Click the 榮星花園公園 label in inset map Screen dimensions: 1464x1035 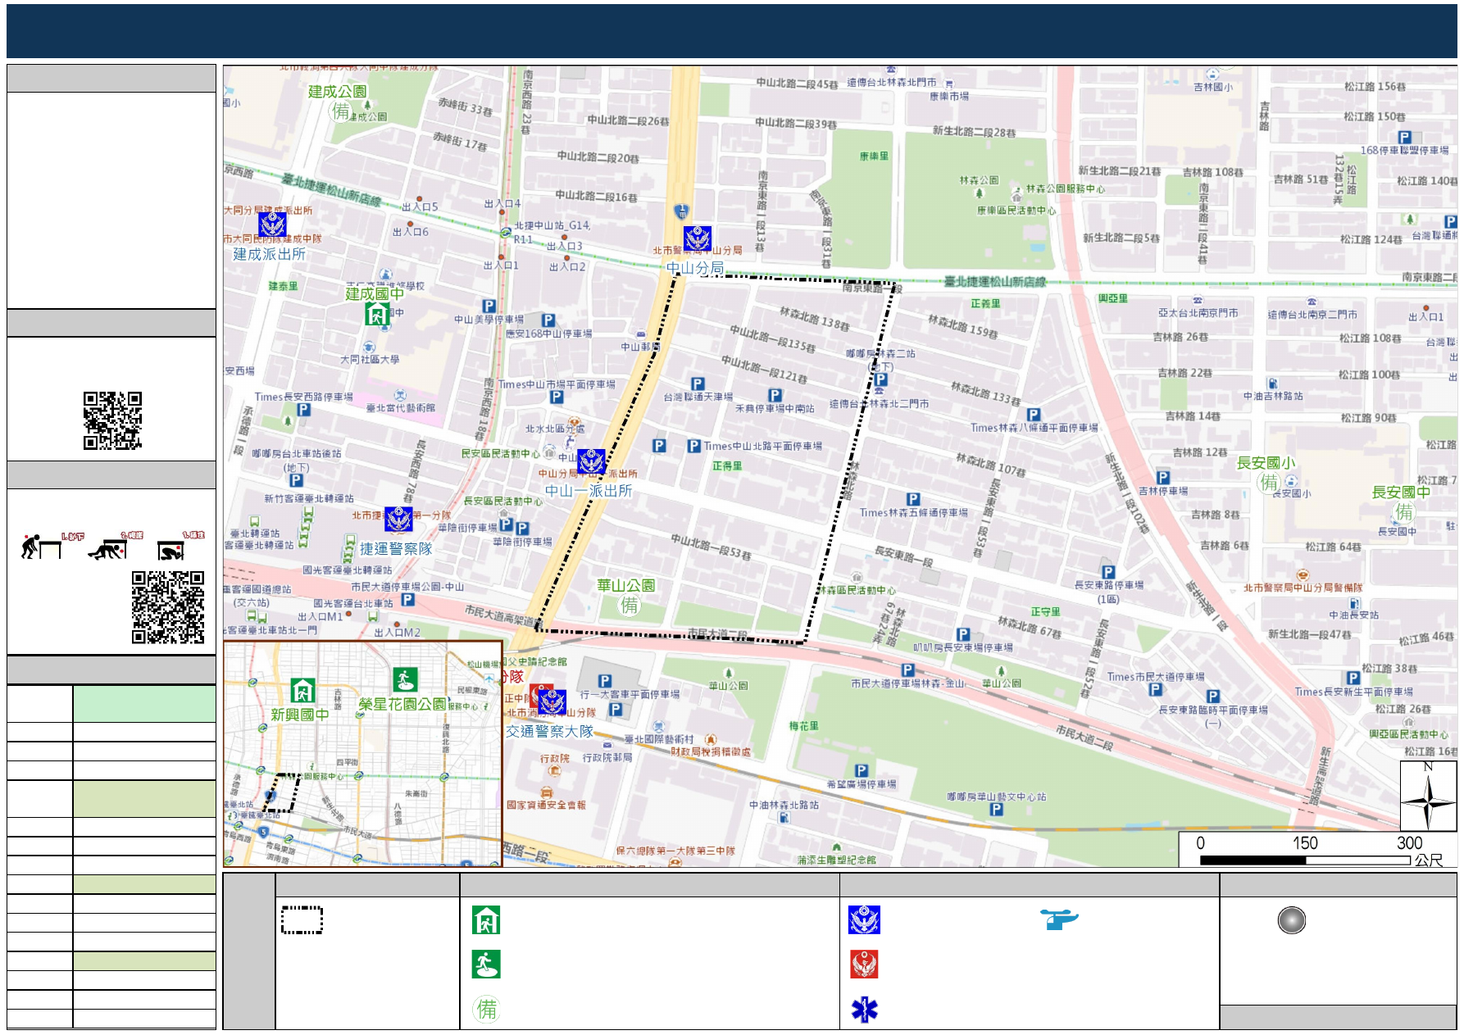click(402, 704)
